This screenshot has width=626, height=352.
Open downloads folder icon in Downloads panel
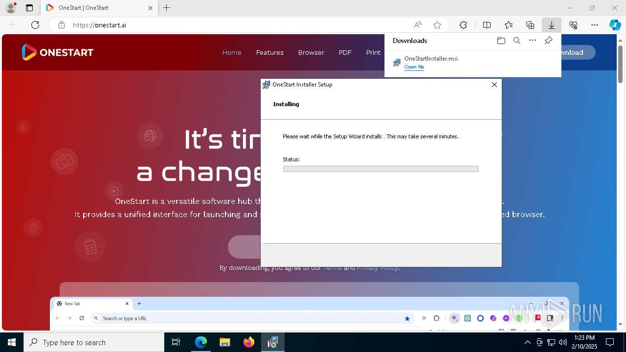pyautogui.click(x=501, y=41)
